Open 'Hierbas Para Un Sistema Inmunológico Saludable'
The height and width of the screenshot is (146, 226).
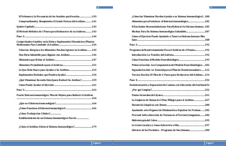pos(171,32)
